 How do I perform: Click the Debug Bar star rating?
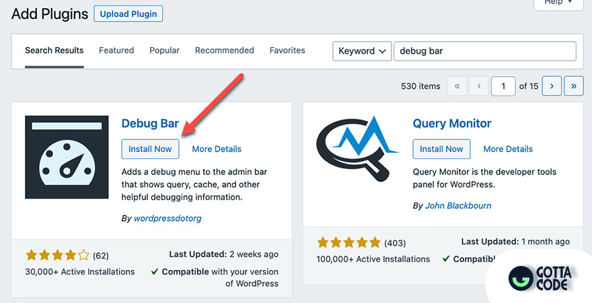57,256
